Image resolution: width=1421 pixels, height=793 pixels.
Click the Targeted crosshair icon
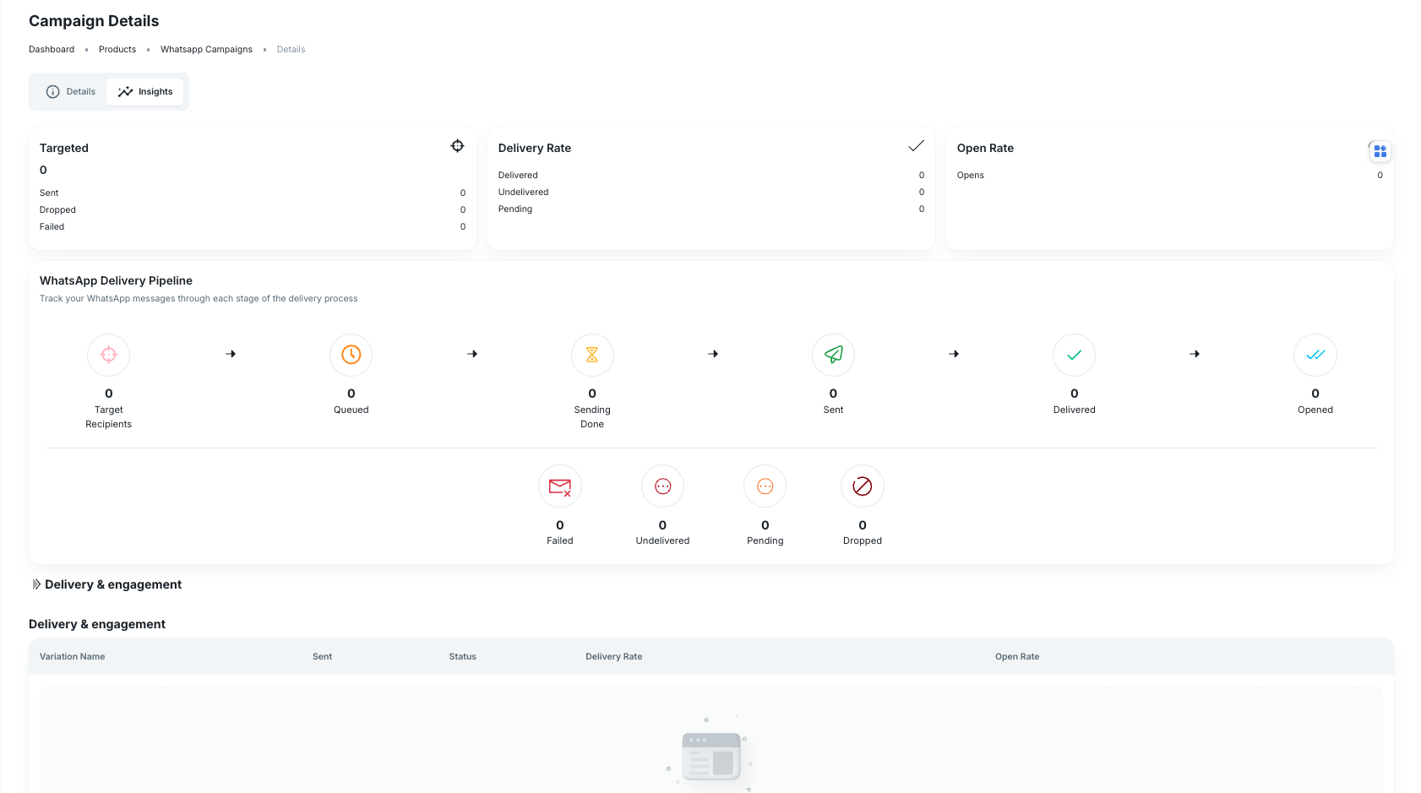click(x=457, y=146)
